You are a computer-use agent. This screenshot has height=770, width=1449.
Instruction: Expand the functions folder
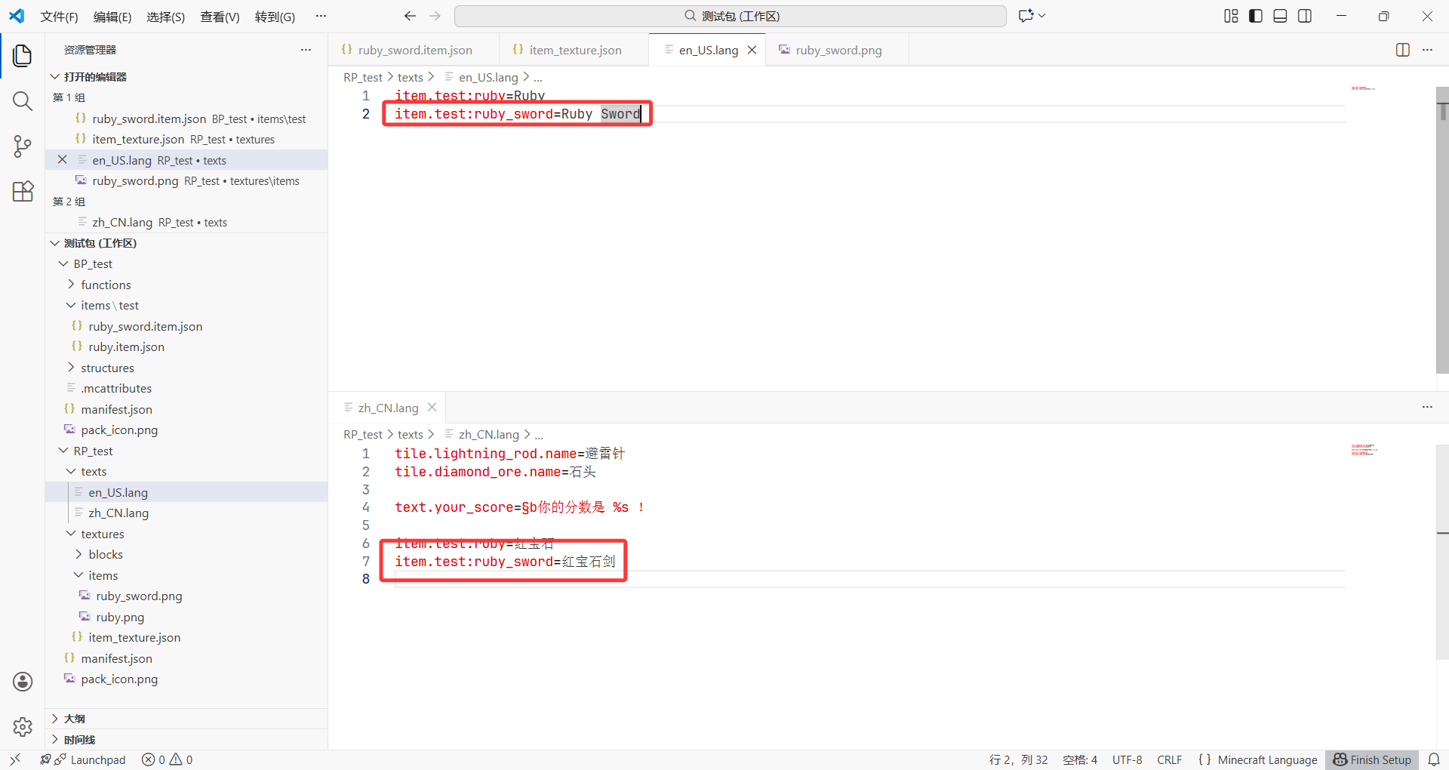(106, 285)
